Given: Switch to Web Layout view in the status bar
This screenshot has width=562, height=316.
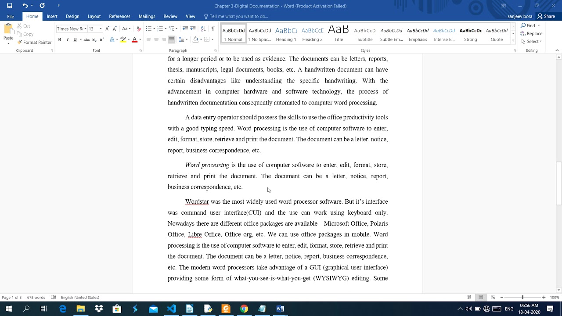Looking at the screenshot, I should point(493,297).
